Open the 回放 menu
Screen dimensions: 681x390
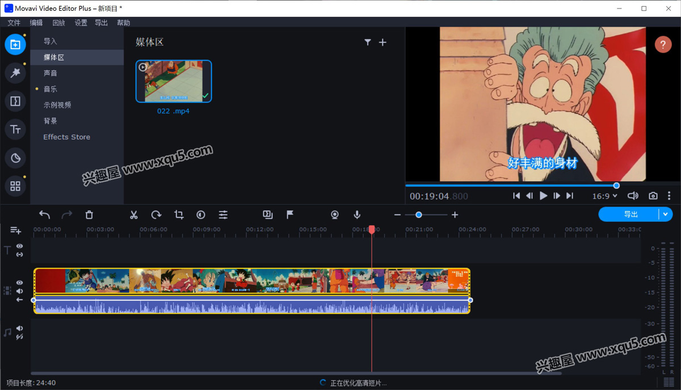coord(58,23)
